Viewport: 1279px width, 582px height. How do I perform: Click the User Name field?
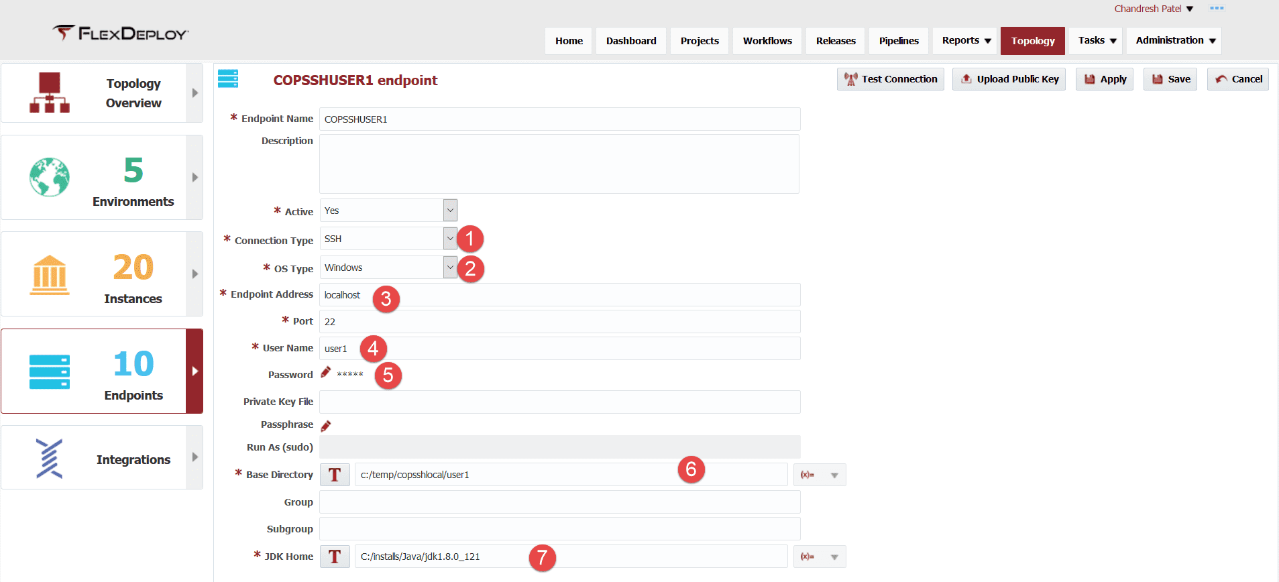click(560, 349)
